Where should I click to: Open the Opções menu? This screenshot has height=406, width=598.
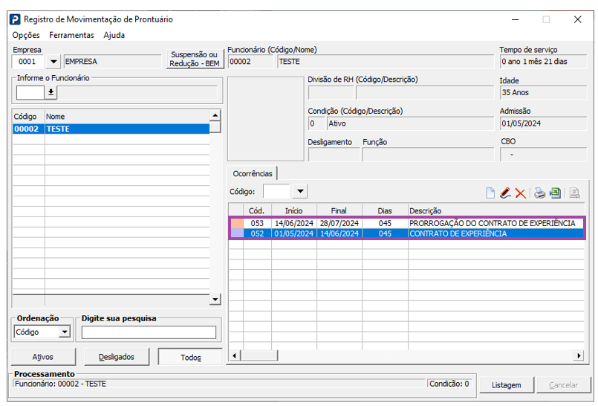(x=26, y=35)
